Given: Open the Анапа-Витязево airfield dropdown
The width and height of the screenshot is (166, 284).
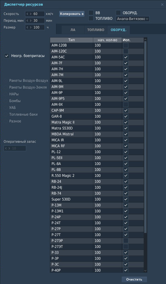Looking at the screenshot, I should [133, 19].
